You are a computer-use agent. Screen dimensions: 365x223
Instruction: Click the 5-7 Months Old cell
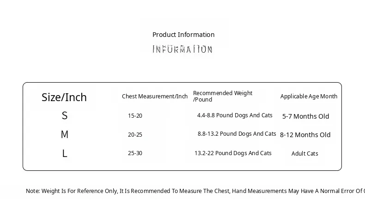pyautogui.click(x=306, y=116)
